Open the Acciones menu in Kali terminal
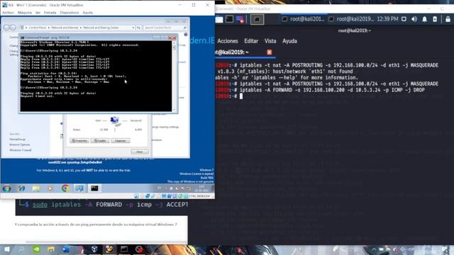 (228, 41)
